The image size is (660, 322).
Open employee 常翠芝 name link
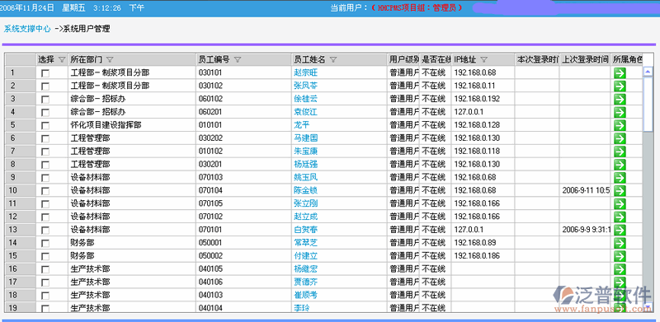click(305, 243)
